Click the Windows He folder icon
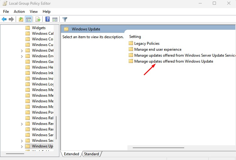The height and width of the screenshot is (160, 236). (28, 67)
